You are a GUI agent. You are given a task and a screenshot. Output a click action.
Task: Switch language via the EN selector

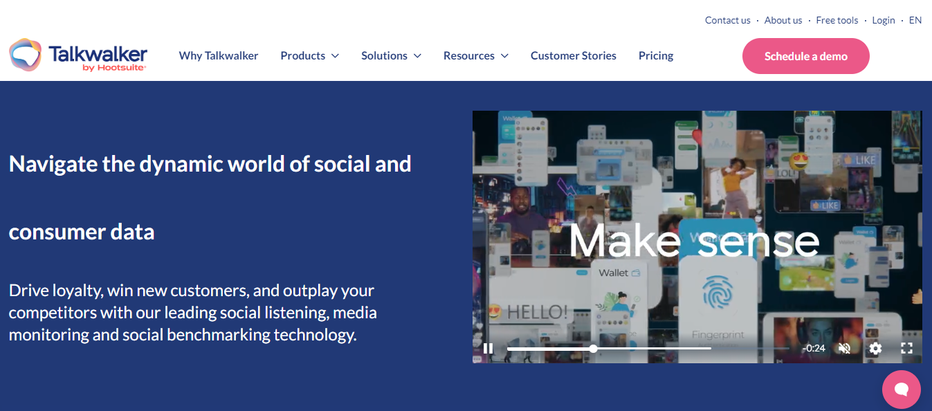click(915, 20)
